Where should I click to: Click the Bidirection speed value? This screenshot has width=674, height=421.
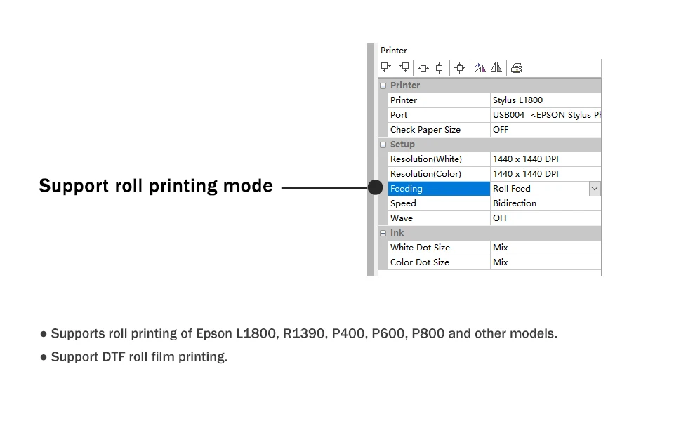pyautogui.click(x=546, y=203)
